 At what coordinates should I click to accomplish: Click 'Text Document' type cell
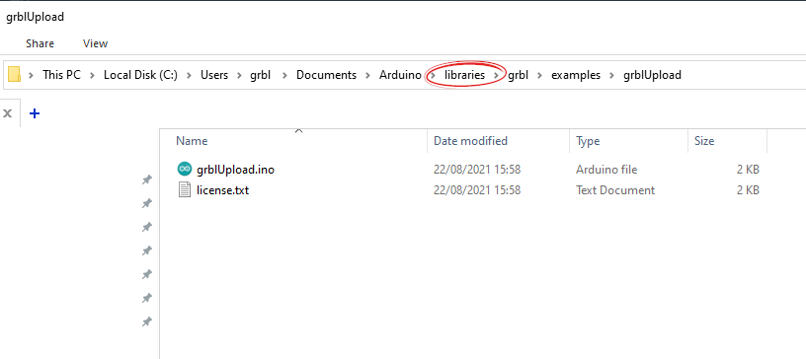(615, 190)
